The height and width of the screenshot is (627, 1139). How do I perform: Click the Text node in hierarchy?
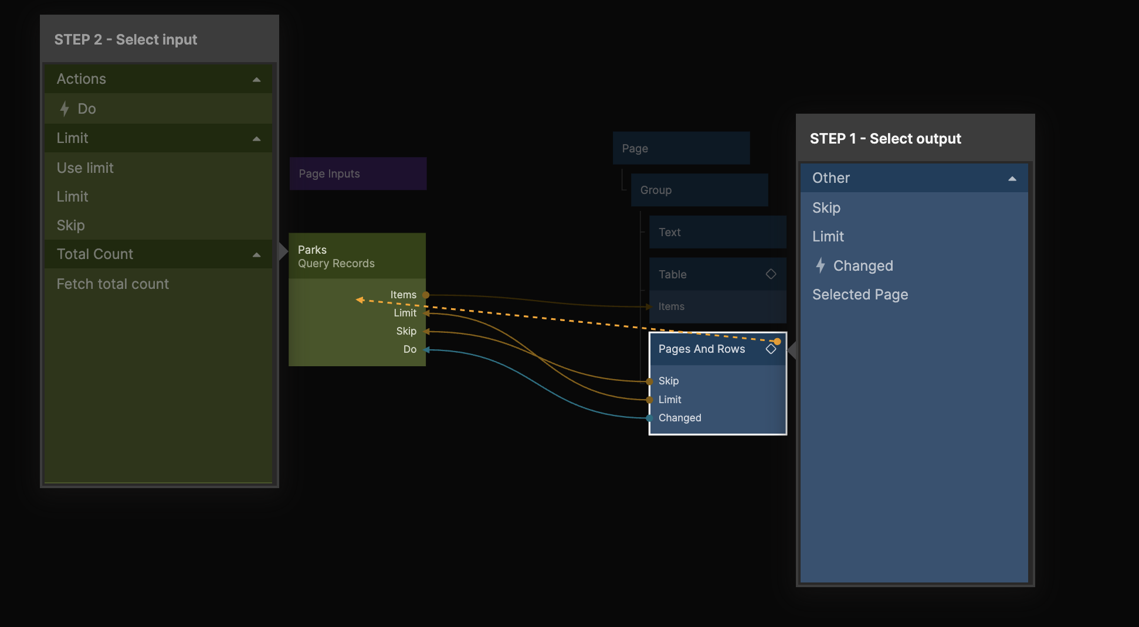coord(717,232)
